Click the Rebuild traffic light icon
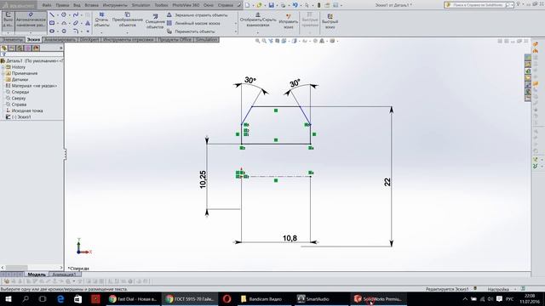545x306 pixels. click(318, 5)
